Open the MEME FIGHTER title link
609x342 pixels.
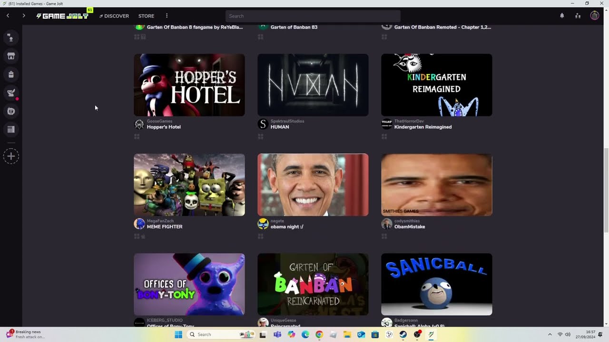point(165,227)
